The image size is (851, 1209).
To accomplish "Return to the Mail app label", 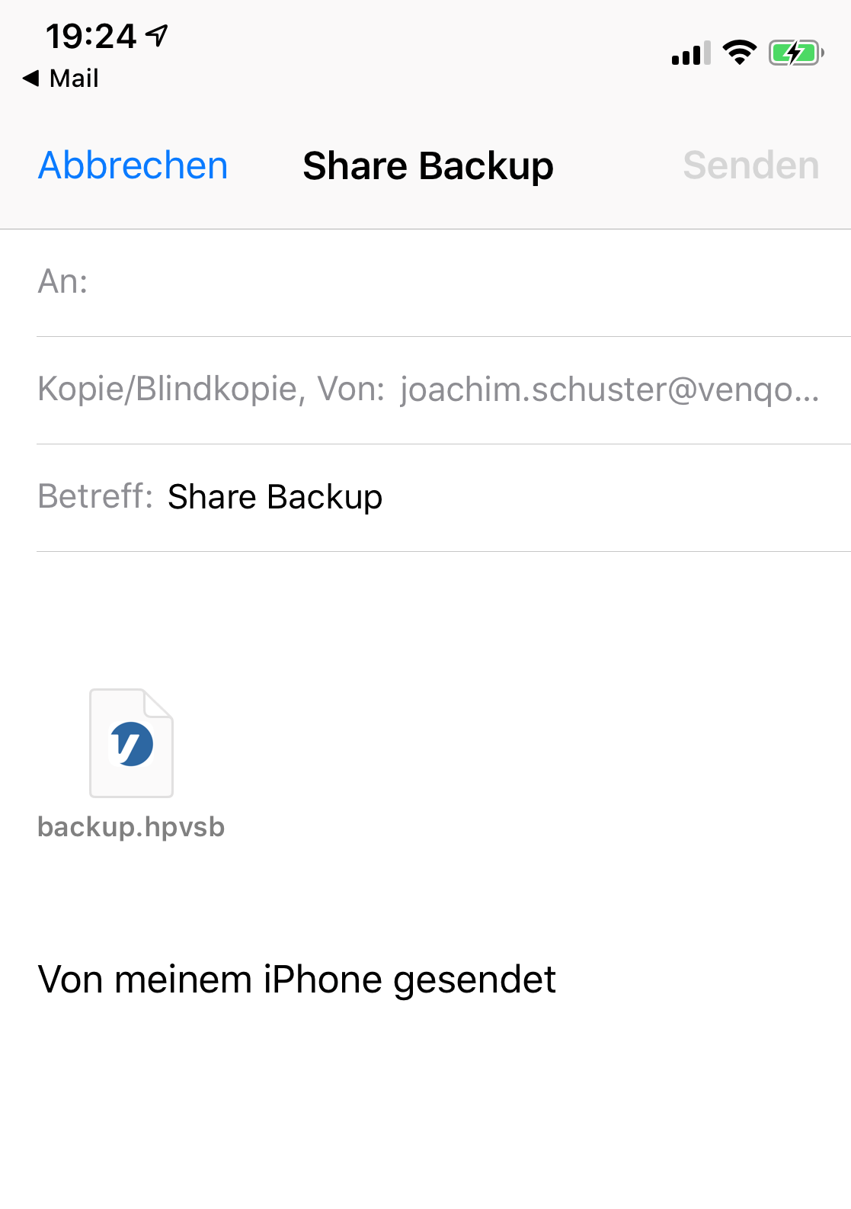I will coord(74,78).
